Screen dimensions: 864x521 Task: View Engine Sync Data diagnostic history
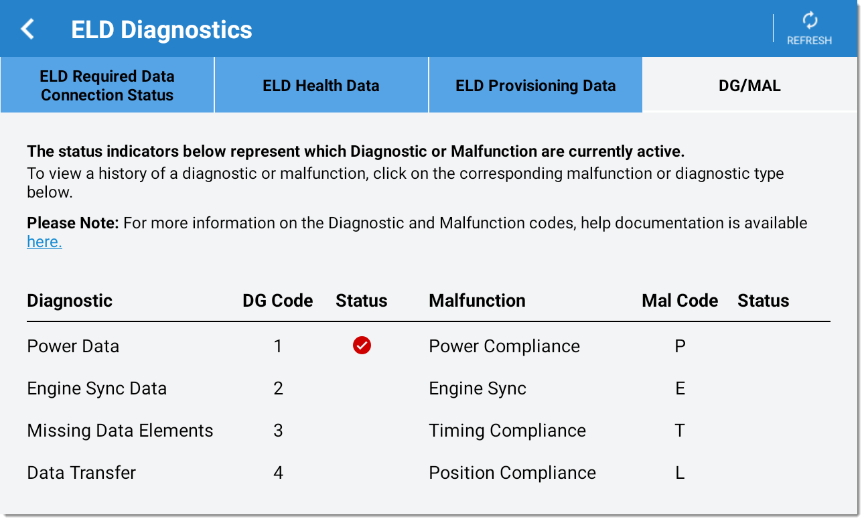[97, 388]
